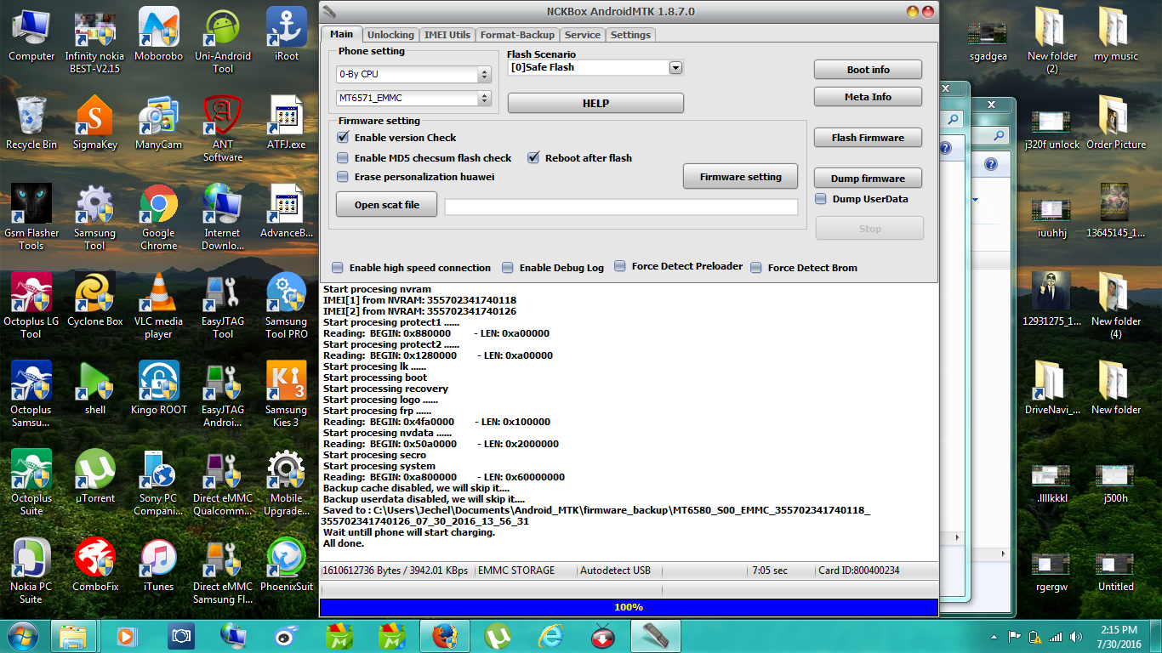The image size is (1162, 653).
Task: Click the scat file path input field
Action: (621, 207)
